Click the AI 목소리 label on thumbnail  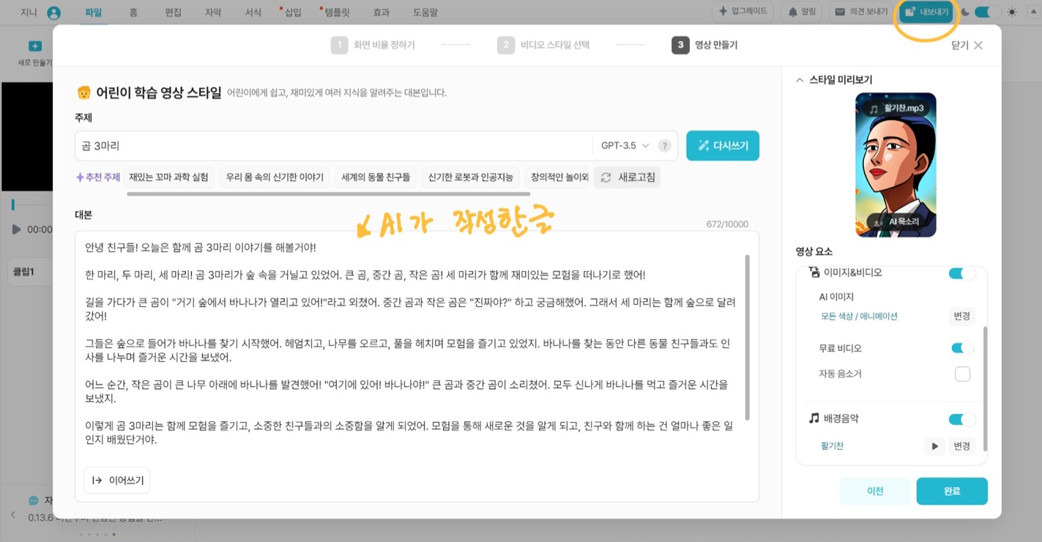pyautogui.click(x=897, y=221)
